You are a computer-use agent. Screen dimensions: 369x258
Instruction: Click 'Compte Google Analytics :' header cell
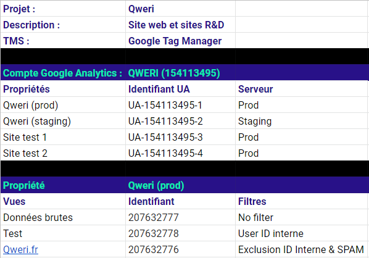pos(63,73)
